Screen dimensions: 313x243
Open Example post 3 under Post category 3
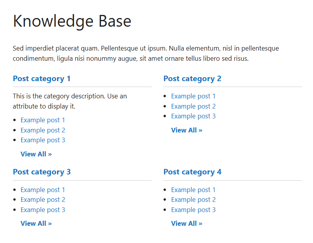click(x=43, y=210)
